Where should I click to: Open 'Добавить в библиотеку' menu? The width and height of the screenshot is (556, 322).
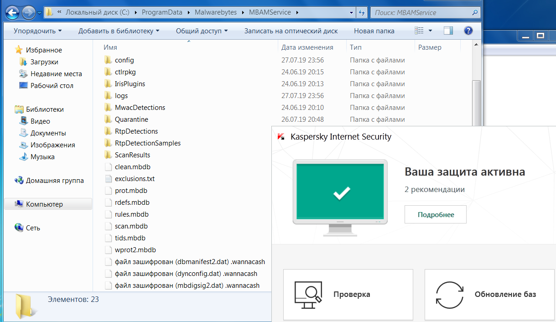point(119,31)
